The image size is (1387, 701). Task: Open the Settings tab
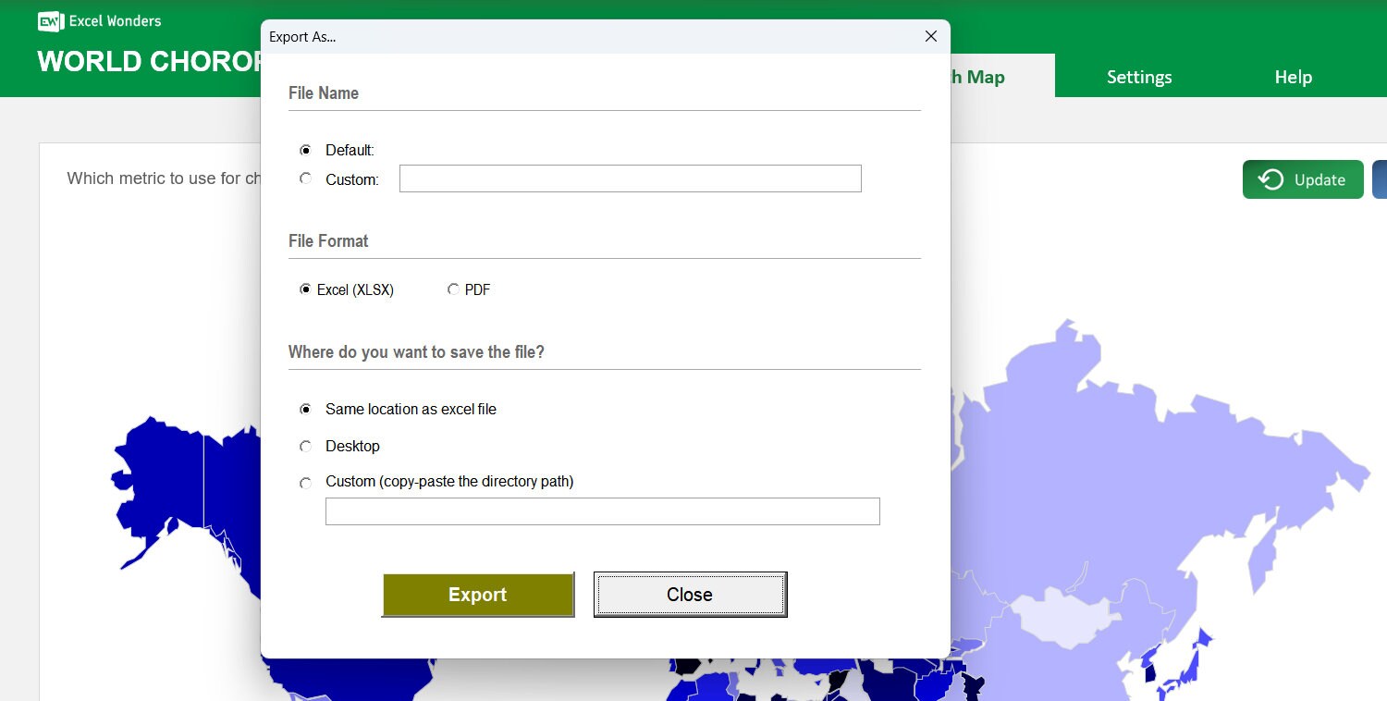tap(1139, 77)
